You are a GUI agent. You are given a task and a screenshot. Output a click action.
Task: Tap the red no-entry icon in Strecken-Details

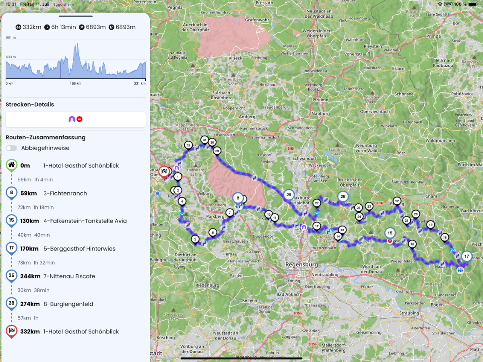(x=79, y=119)
